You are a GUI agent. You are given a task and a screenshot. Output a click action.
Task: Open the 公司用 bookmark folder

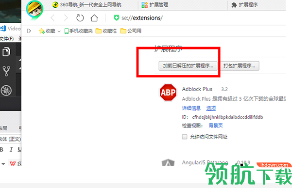coord(131,31)
